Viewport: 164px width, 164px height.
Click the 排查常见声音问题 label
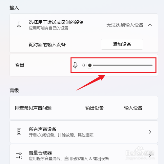click(33, 108)
